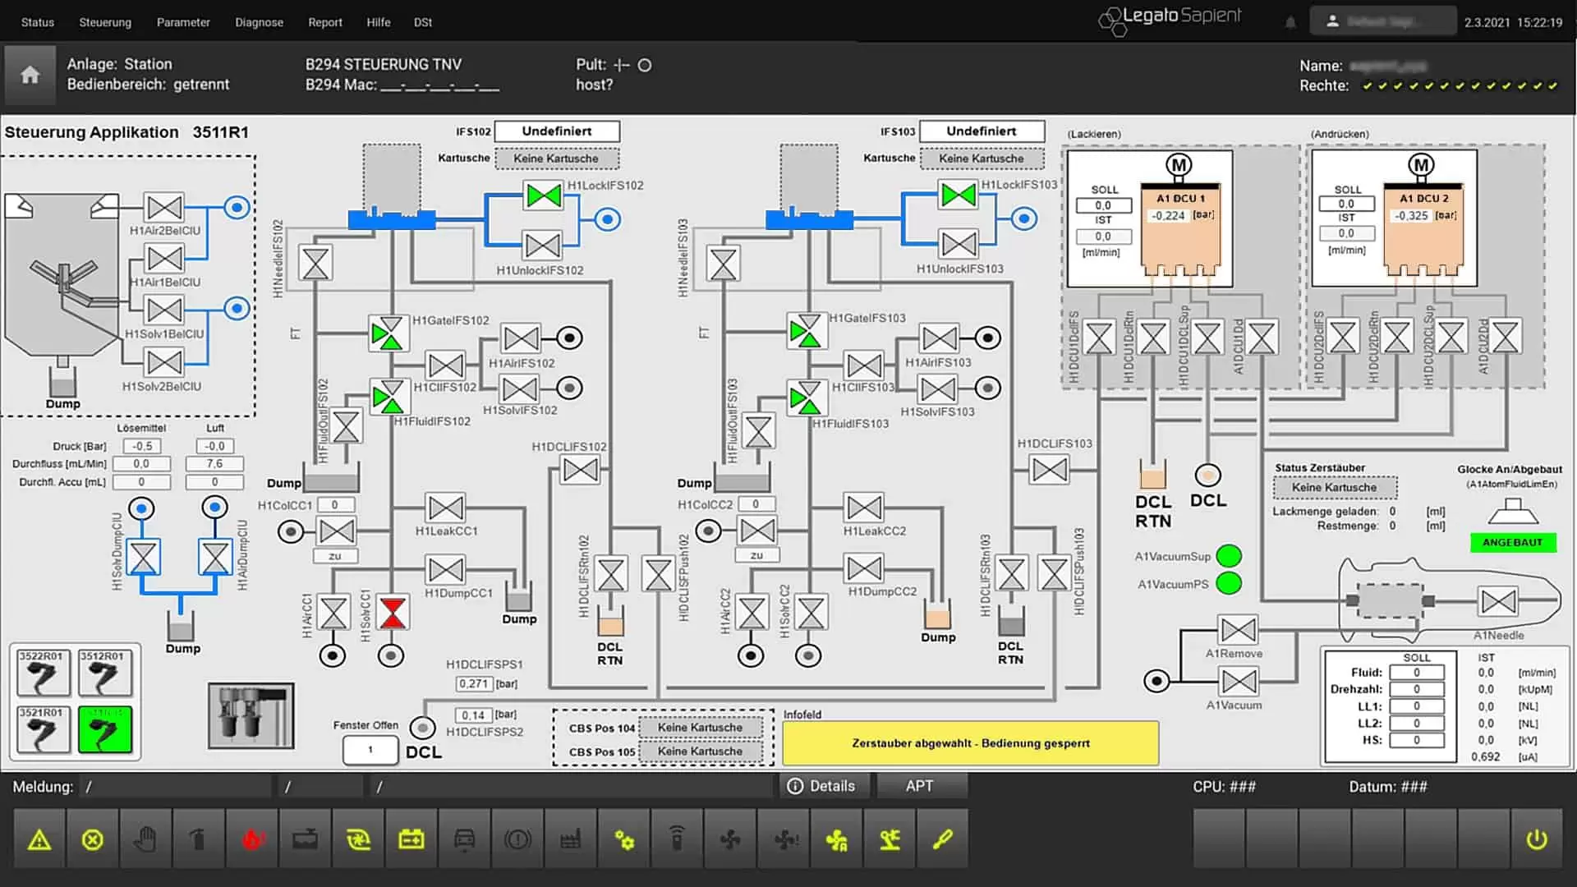The height and width of the screenshot is (887, 1577).
Task: Toggle the A1Needle valve
Action: pos(1498,602)
